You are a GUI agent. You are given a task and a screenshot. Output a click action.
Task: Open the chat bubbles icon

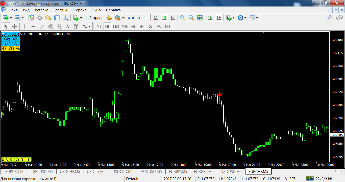tap(339, 18)
